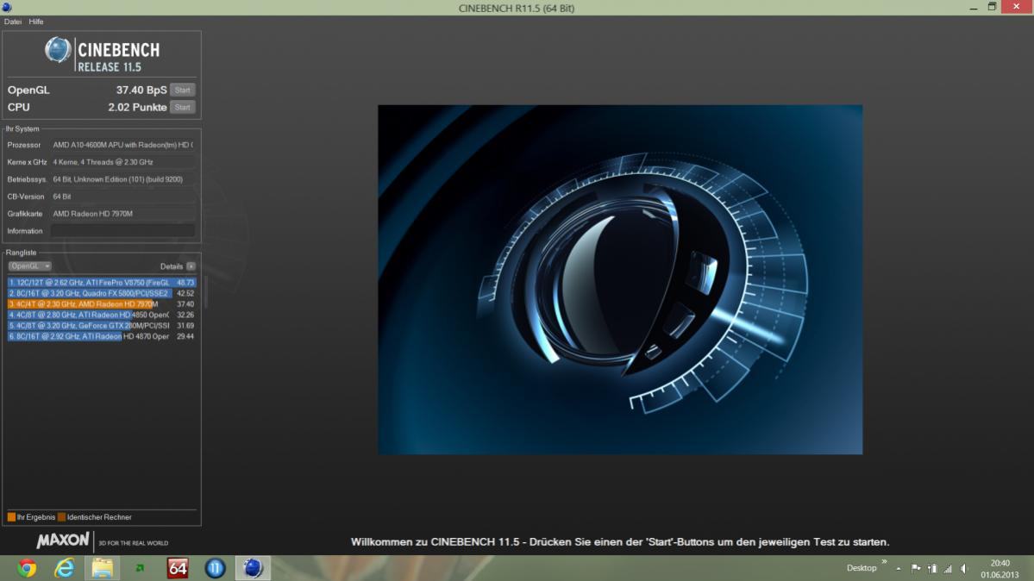Open the volume speaker tray icon
The width and height of the screenshot is (1034, 581).
(x=964, y=568)
